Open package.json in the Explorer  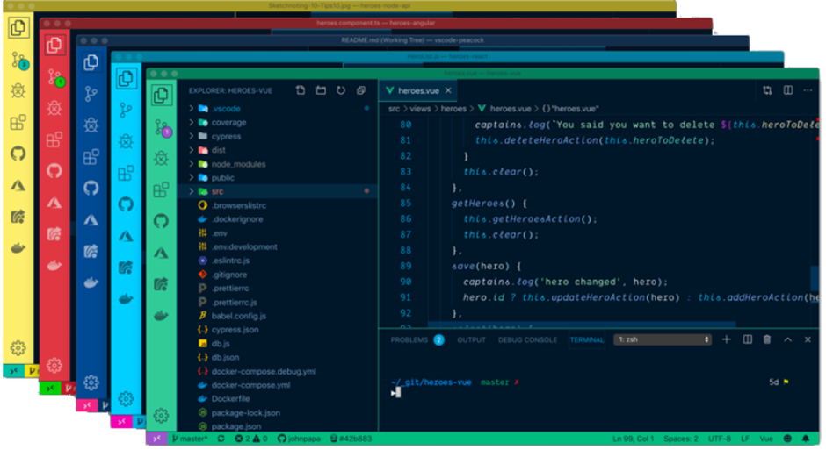(235, 426)
